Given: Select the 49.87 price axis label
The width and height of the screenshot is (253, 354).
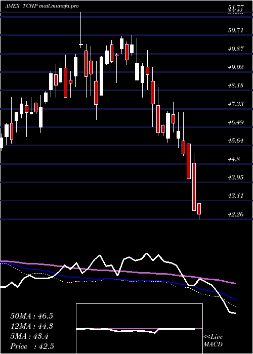Looking at the screenshot, I should point(236,49).
